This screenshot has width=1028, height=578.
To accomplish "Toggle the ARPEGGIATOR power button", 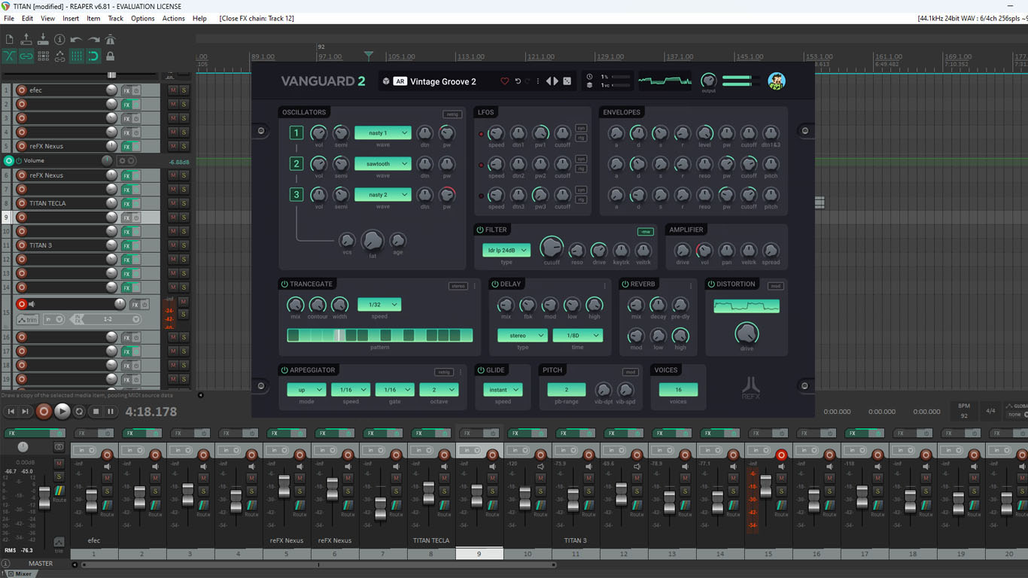I will tap(284, 370).
